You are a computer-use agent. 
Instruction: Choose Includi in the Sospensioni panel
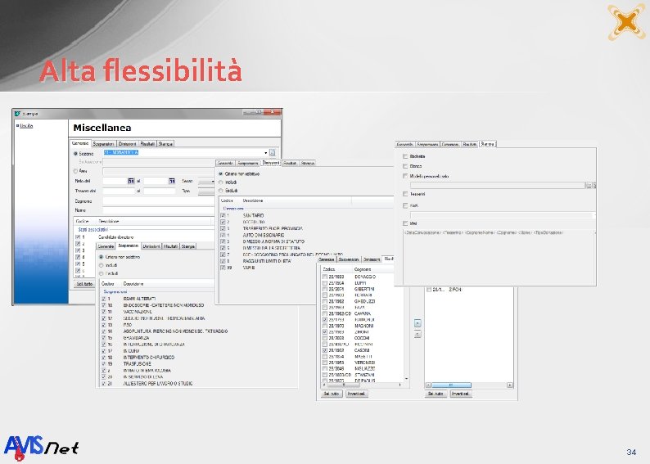[x=102, y=265]
